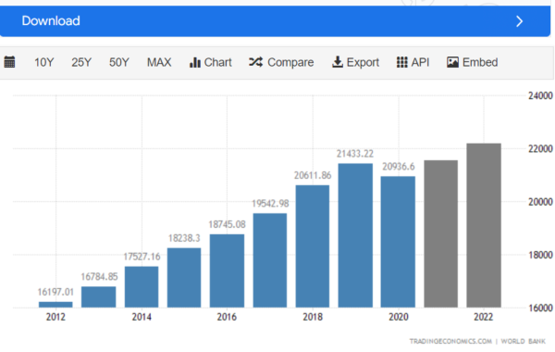This screenshot has width=555, height=352.
Task: Open the calendar date range icon
Action: click(x=9, y=62)
